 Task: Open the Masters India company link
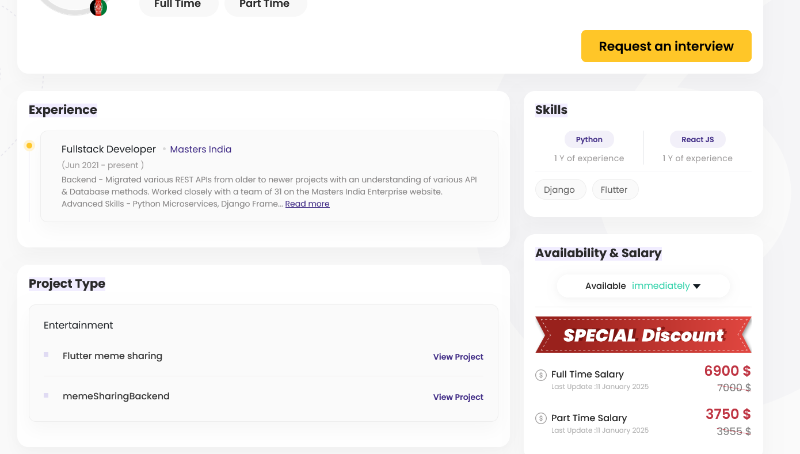(x=201, y=150)
